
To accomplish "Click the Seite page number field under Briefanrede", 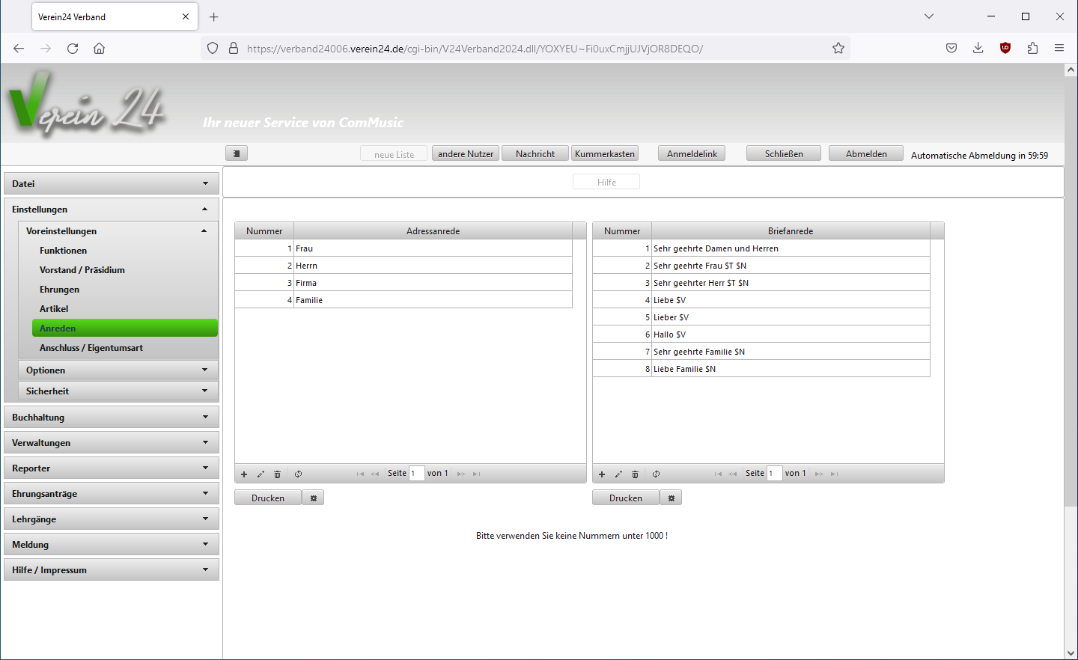I will click(774, 474).
